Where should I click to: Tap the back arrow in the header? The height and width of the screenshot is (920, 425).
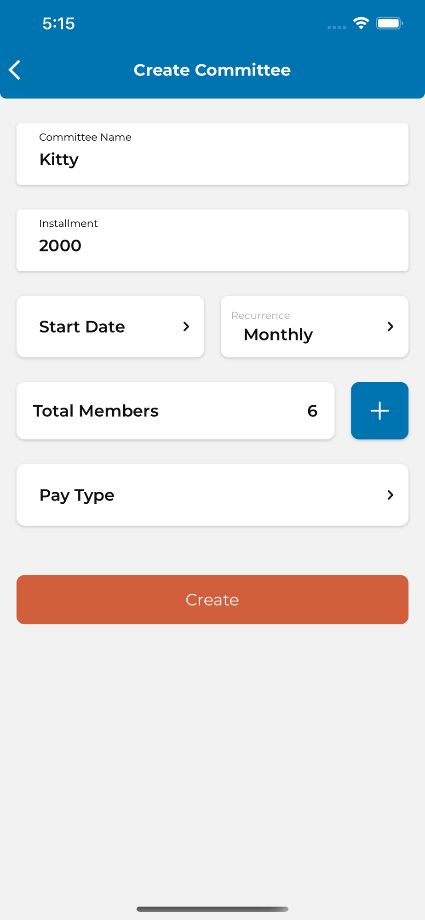(x=15, y=70)
